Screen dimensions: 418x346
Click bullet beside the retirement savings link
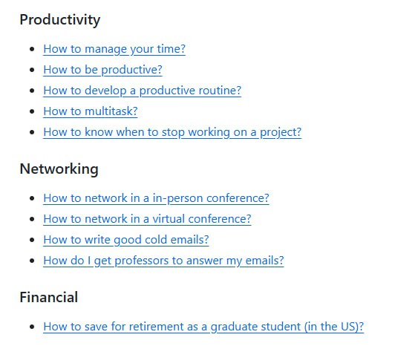click(x=32, y=327)
